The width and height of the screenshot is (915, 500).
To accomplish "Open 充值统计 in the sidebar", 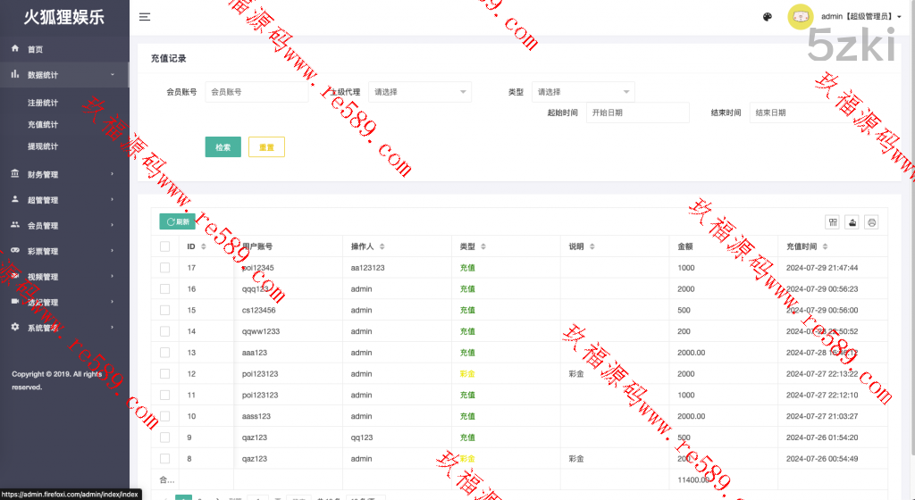I will click(43, 125).
